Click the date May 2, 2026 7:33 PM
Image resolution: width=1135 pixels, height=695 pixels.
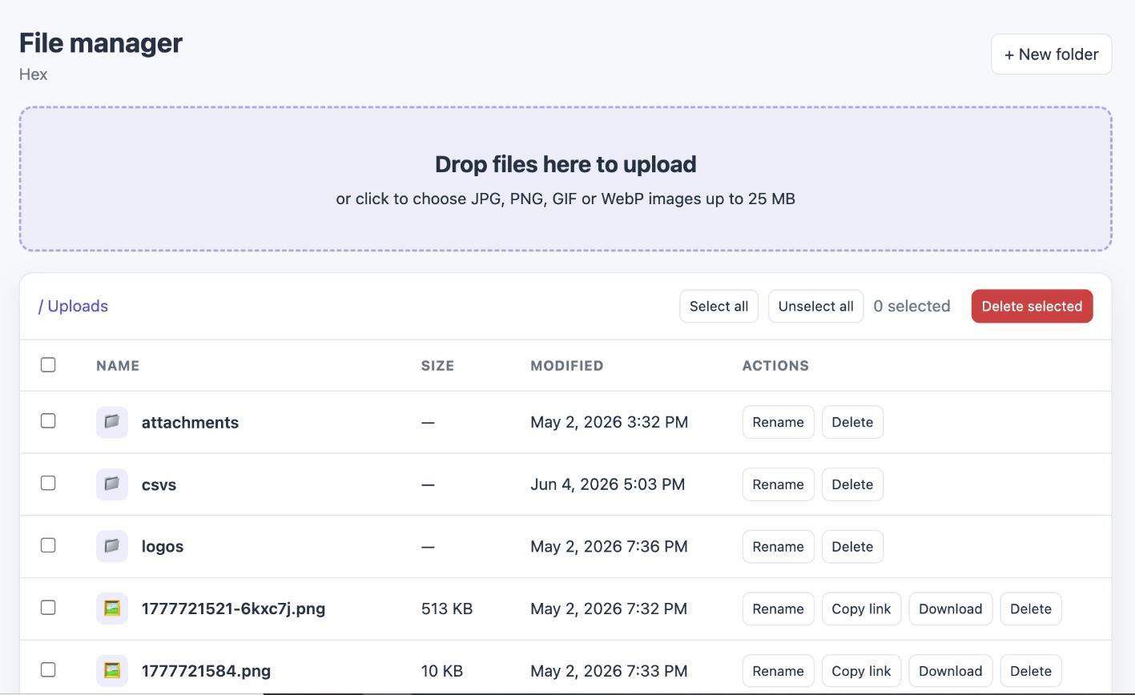click(609, 671)
